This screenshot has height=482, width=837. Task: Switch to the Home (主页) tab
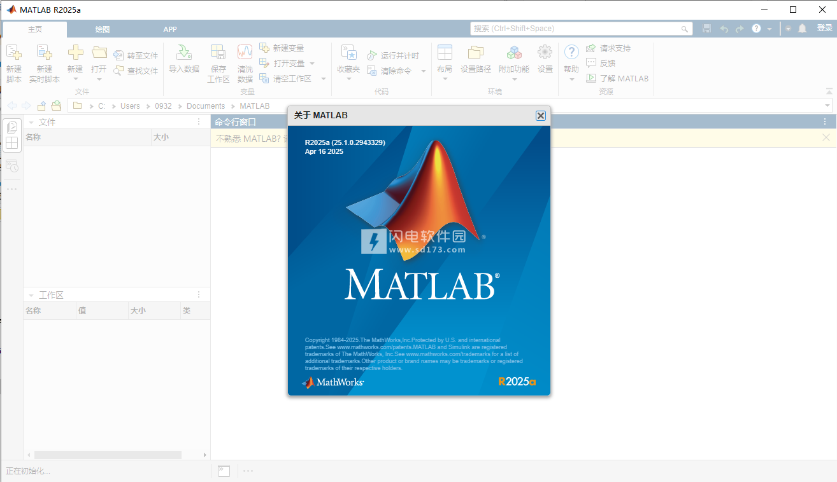tap(35, 29)
